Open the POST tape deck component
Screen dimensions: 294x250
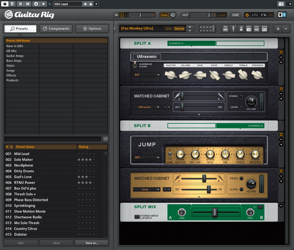click(257, 29)
